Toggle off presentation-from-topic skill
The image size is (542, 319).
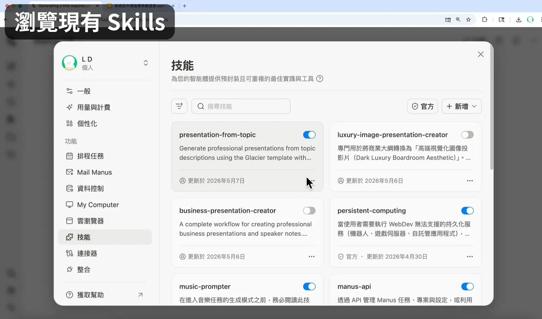(309, 135)
